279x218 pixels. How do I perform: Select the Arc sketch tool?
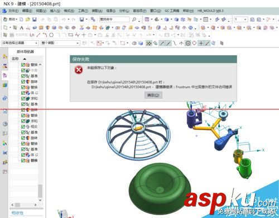point(45,35)
